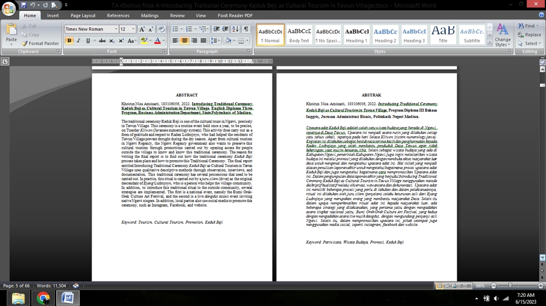
Task: Apply the Title style
Action: 443,35
